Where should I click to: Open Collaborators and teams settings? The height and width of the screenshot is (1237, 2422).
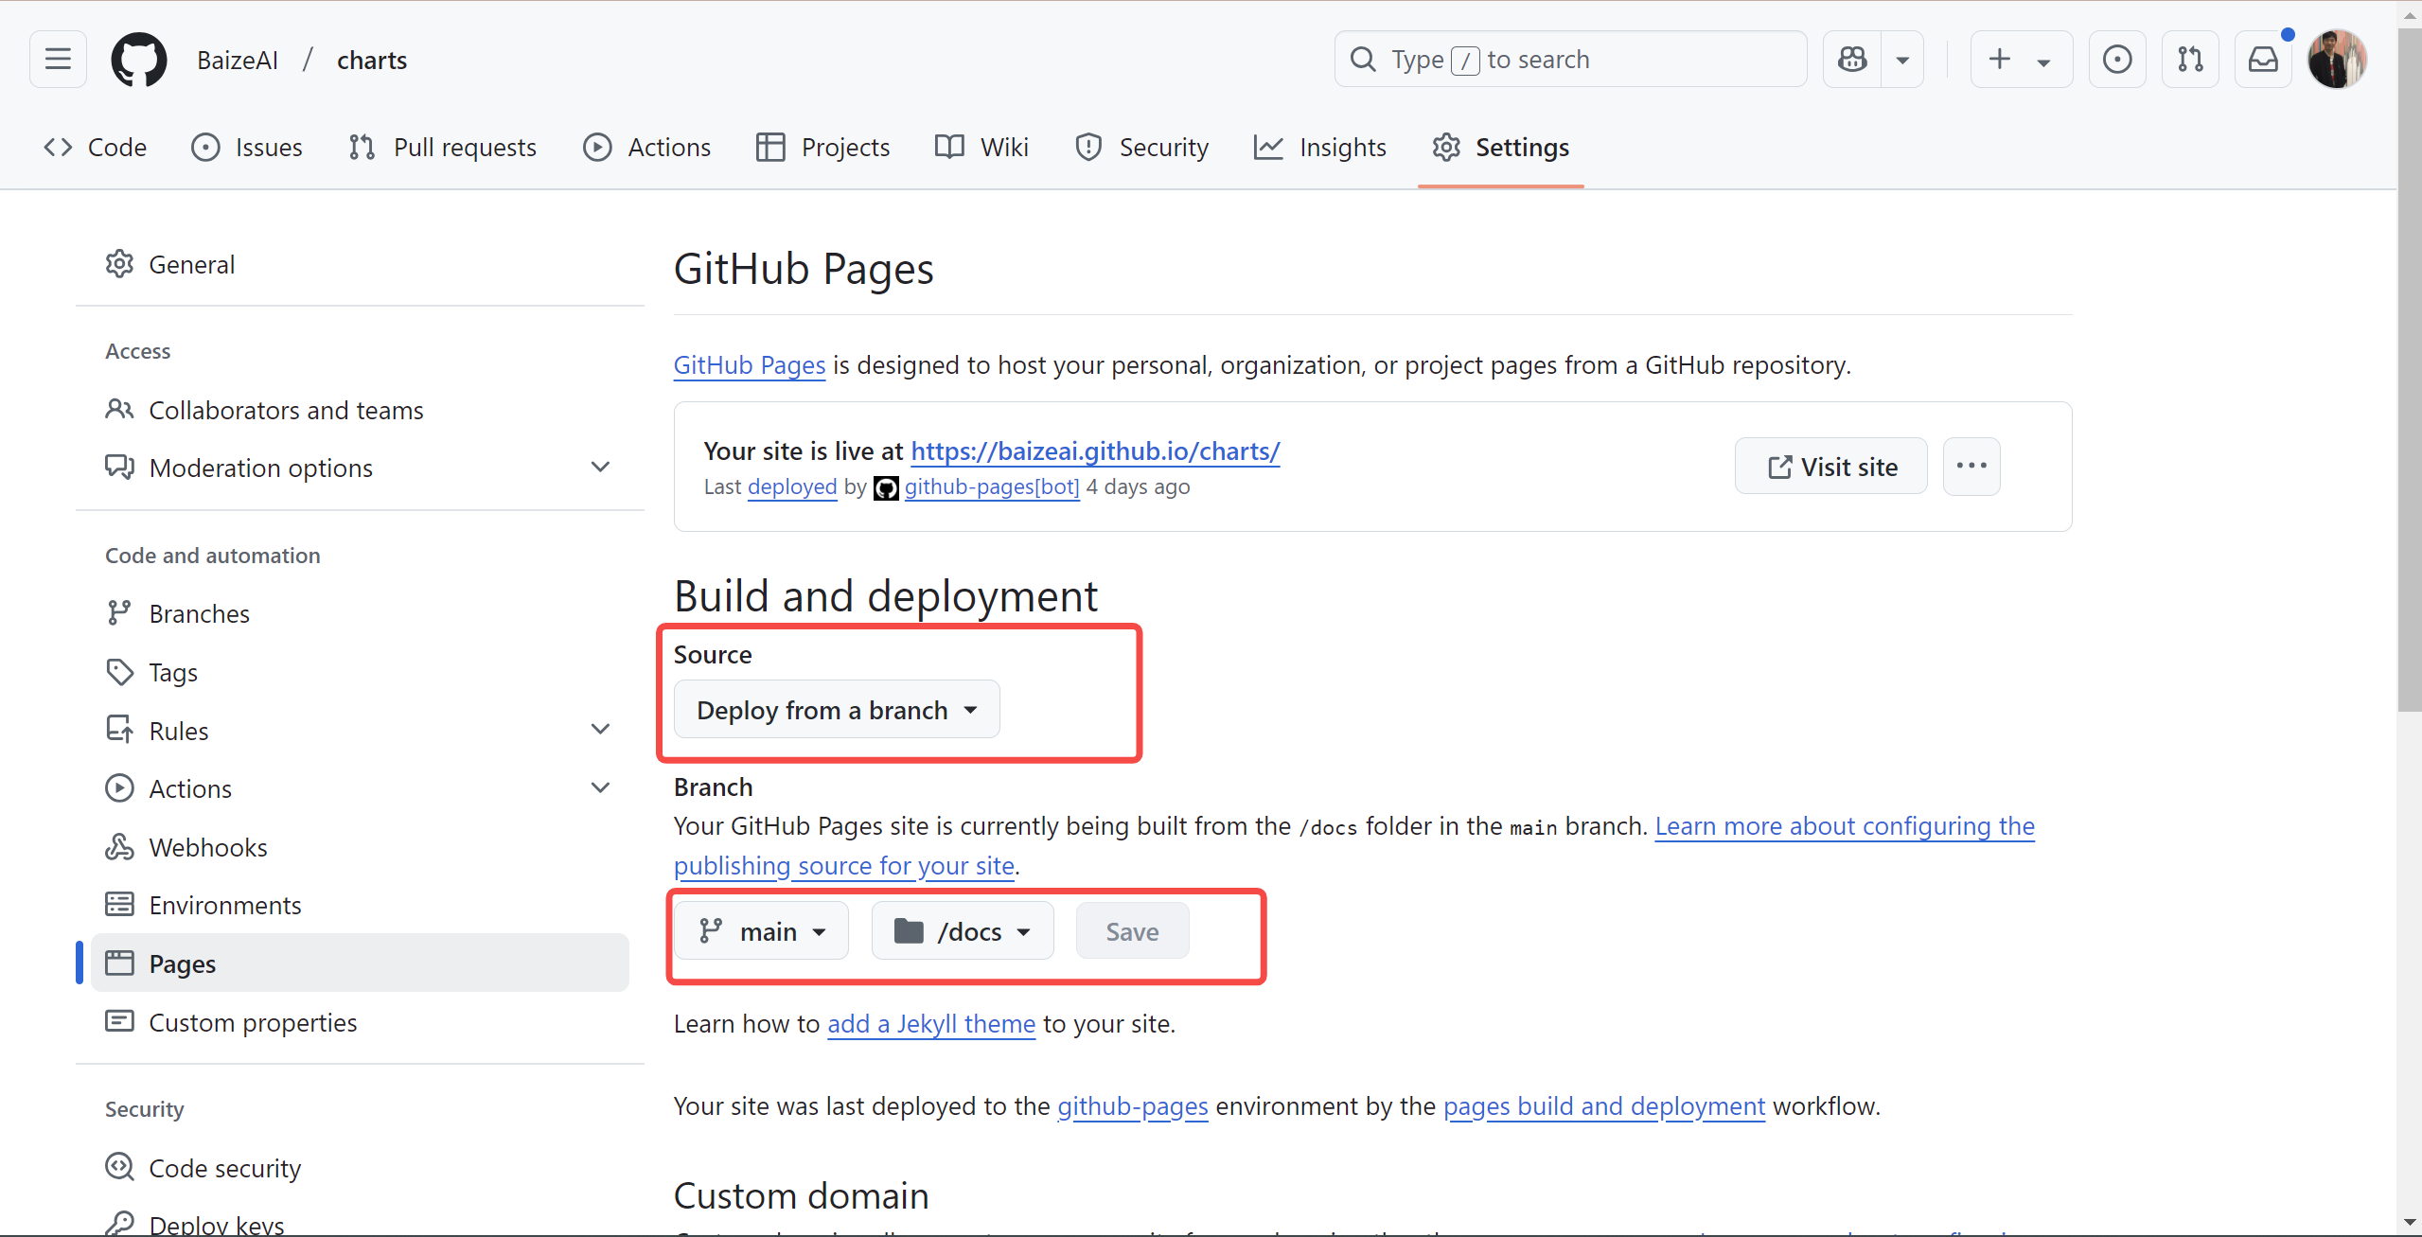tap(360, 410)
